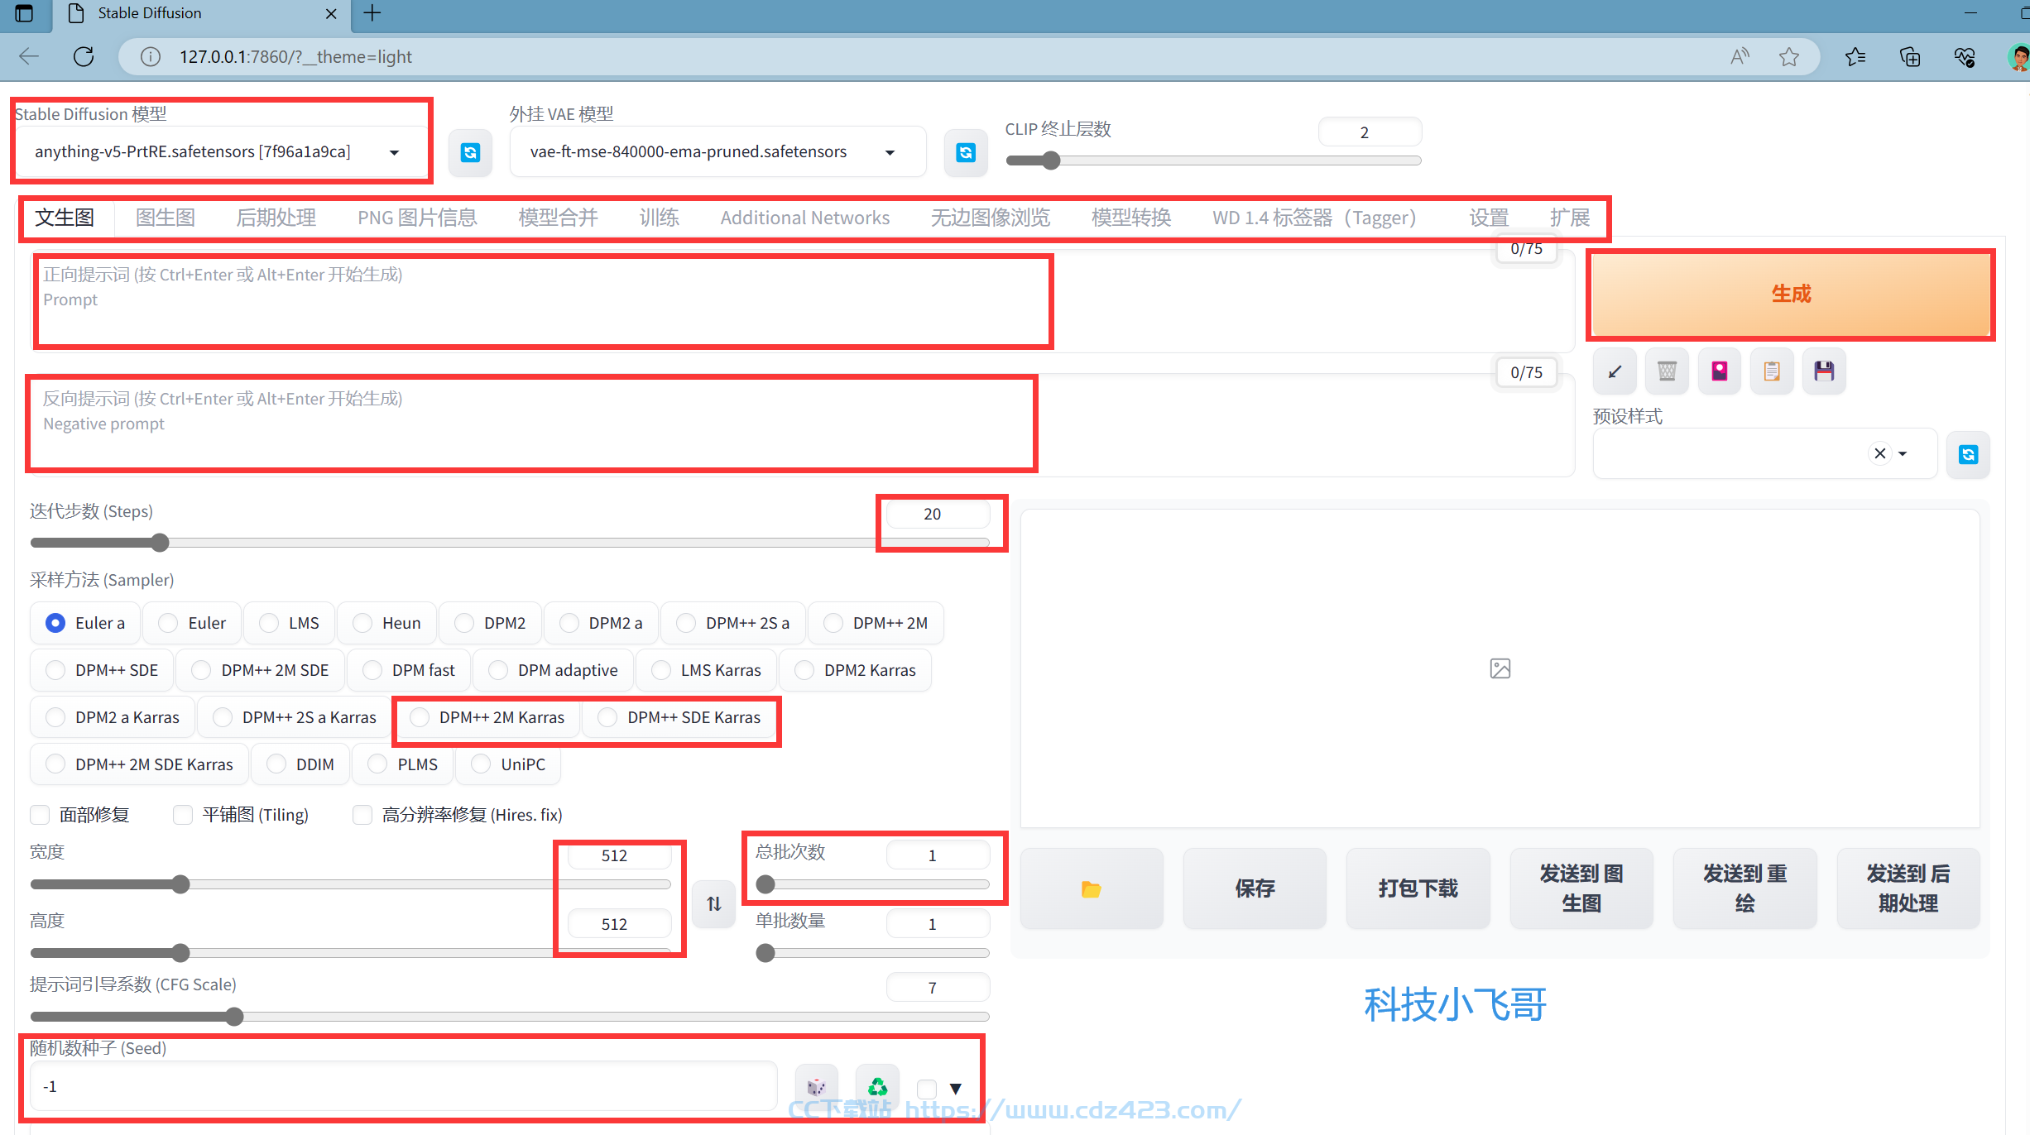Viewport: 2030px width, 1135px height.
Task: Select the DPM++ SDE Karras sampler
Action: pyautogui.click(x=679, y=717)
